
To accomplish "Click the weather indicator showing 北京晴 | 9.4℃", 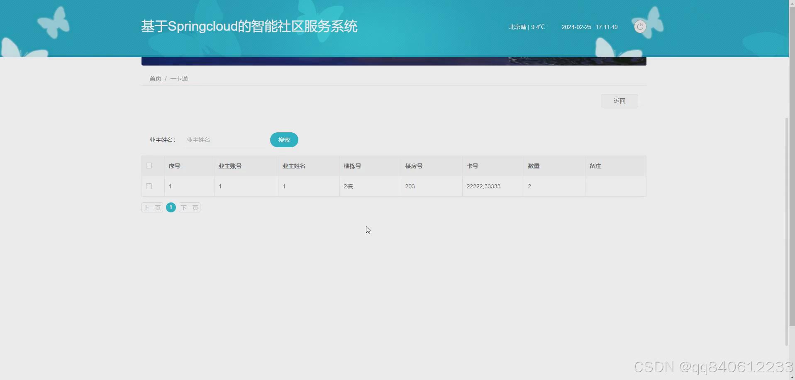I will point(526,27).
